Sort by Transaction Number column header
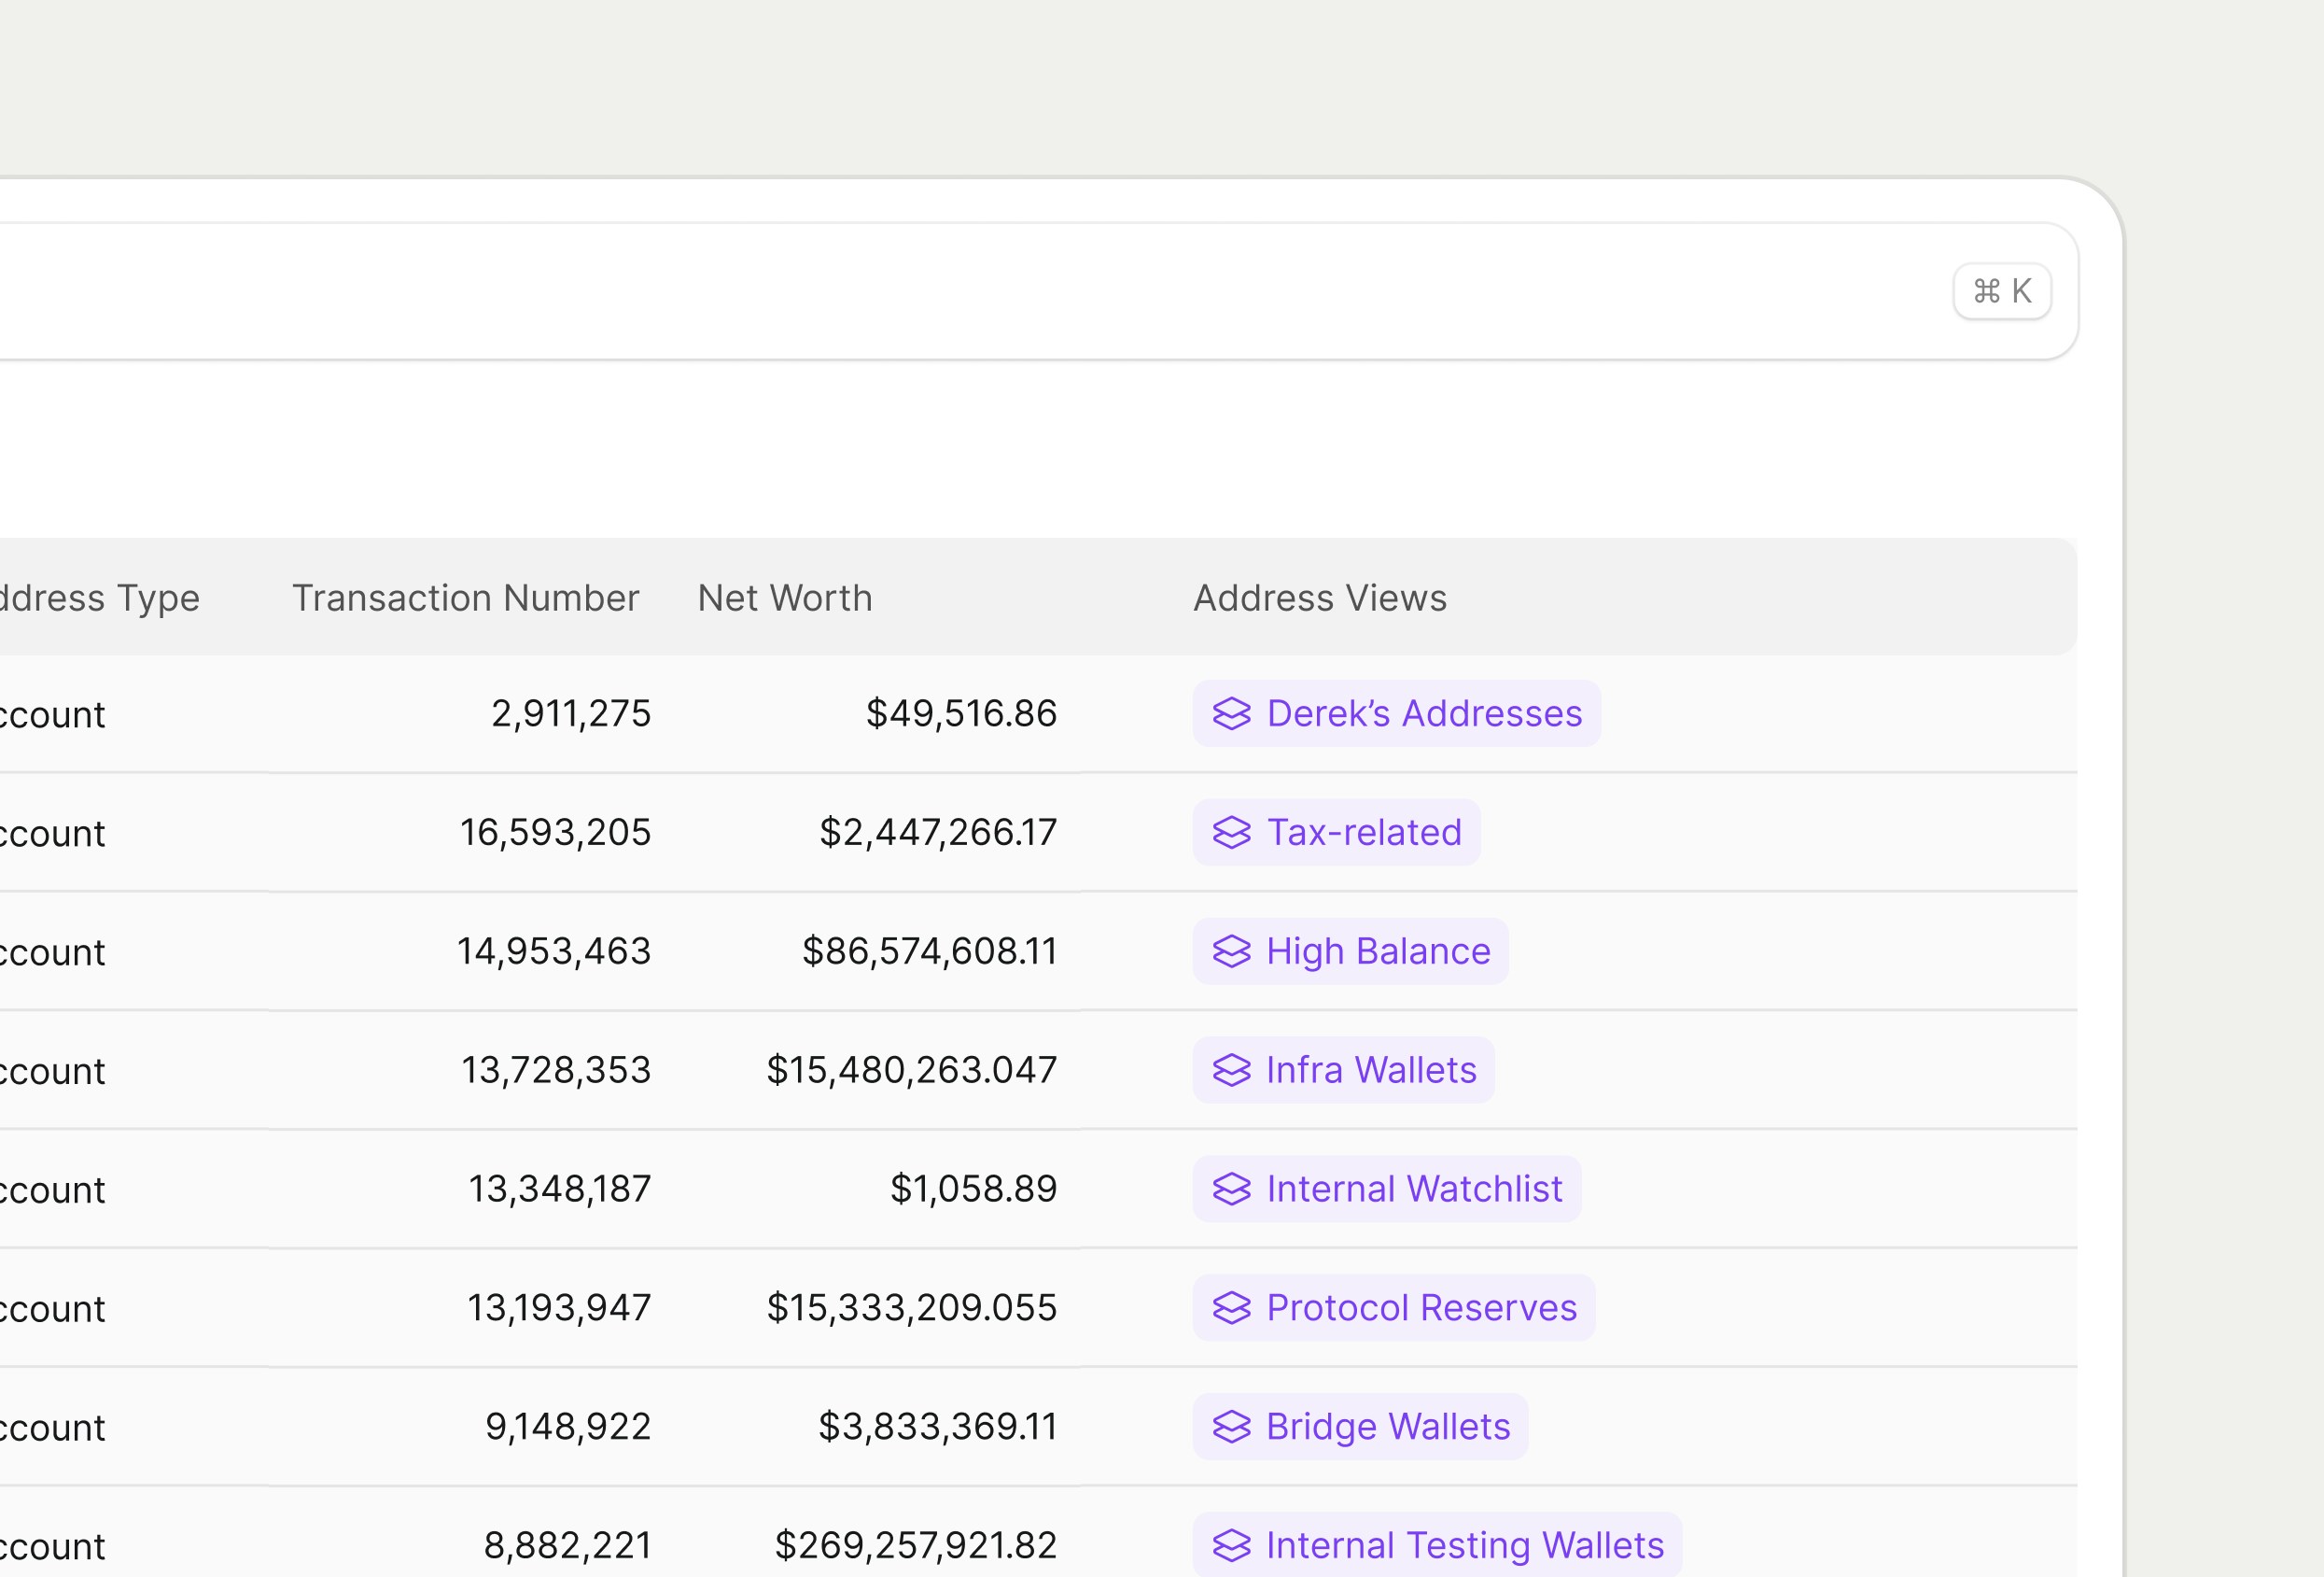Image resolution: width=2324 pixels, height=1577 pixels. [x=465, y=598]
